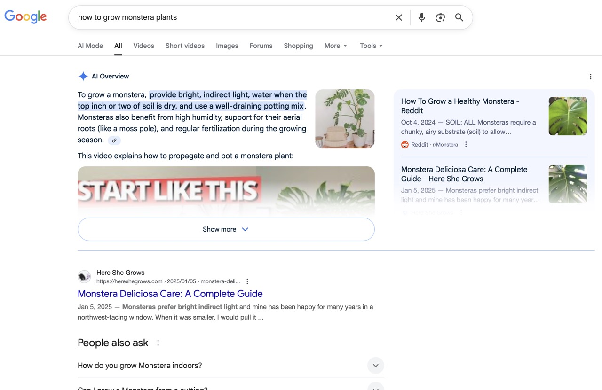Switch to the AI Mode tab
602x390 pixels.
click(x=90, y=46)
